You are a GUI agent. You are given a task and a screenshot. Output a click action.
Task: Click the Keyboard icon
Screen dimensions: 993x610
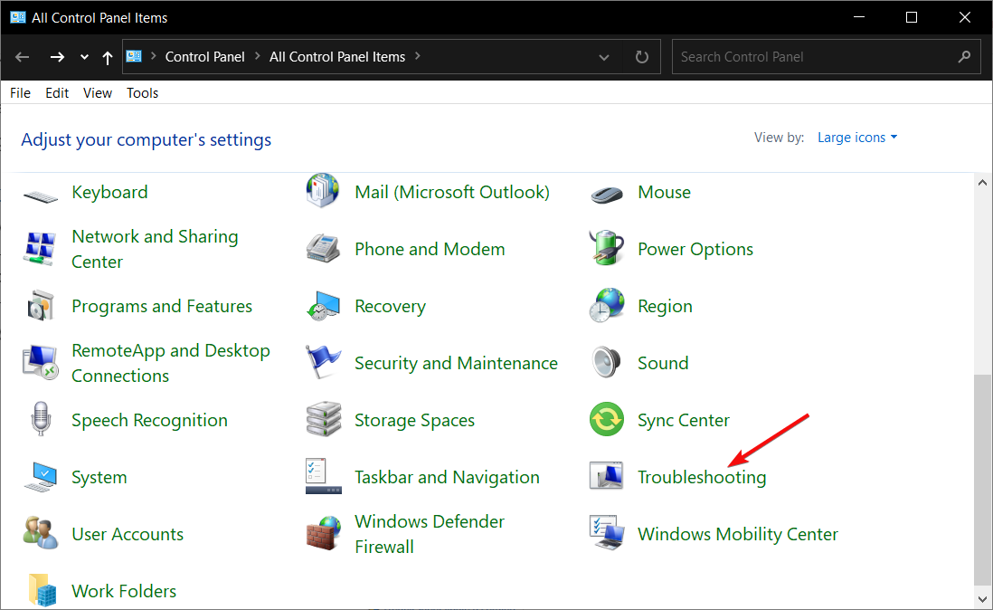coord(42,197)
